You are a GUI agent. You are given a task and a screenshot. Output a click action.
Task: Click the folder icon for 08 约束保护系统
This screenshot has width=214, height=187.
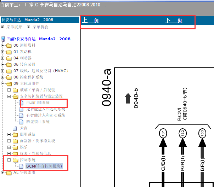[x=9, y=77]
